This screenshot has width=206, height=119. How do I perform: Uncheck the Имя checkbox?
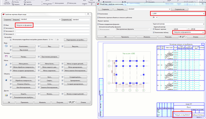(x=4, y=25)
